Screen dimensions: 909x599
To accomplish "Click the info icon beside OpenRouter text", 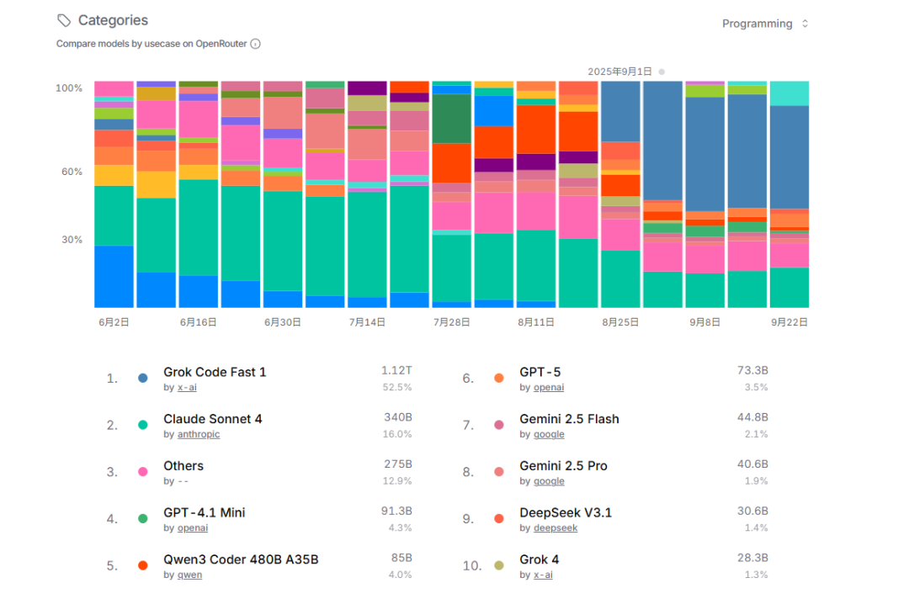I will (x=255, y=44).
